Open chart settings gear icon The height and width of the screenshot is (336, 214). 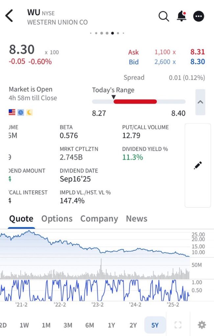click(202, 325)
